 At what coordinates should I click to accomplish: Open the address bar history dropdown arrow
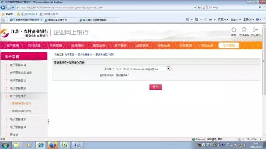(x=195, y=7)
